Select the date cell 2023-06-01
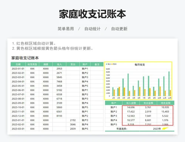Viewport: 185px width, 142px height. pyautogui.click(x=18, y=90)
